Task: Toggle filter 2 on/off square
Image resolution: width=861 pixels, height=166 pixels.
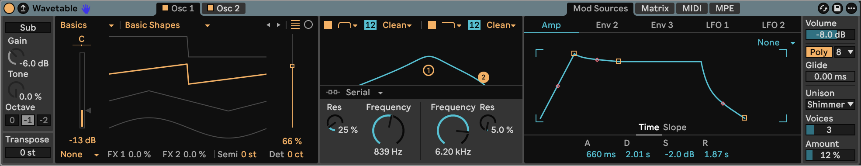Action: coord(432,25)
